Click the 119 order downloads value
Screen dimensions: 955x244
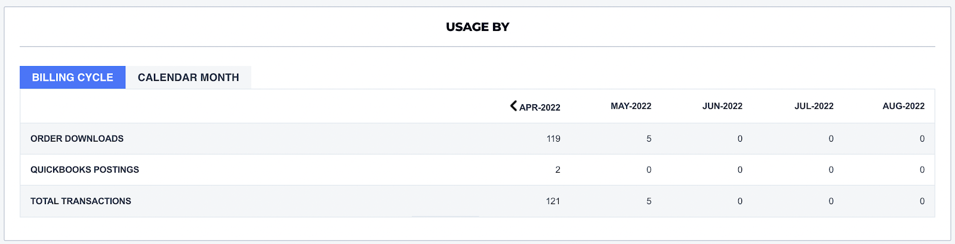coord(553,139)
